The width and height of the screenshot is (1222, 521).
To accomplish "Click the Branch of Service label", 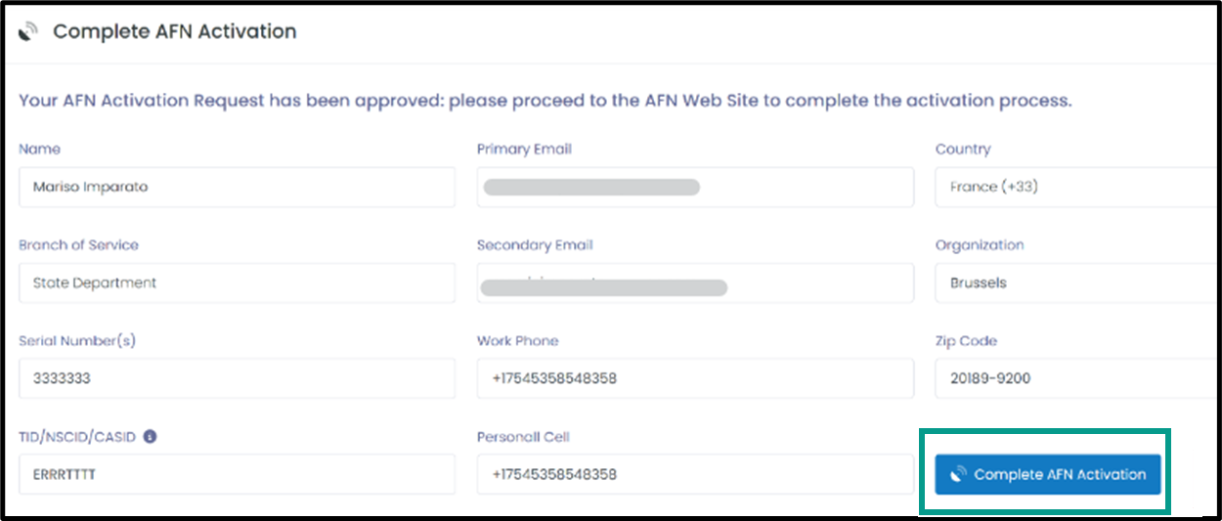I will coord(78,245).
